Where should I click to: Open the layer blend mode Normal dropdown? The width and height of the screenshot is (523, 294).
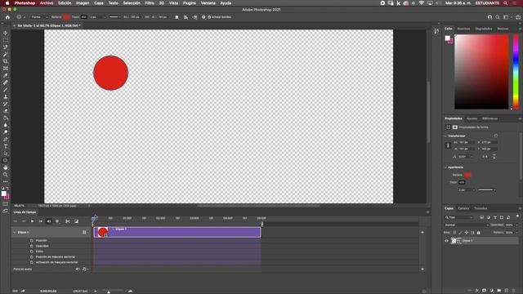pyautogui.click(x=467, y=225)
